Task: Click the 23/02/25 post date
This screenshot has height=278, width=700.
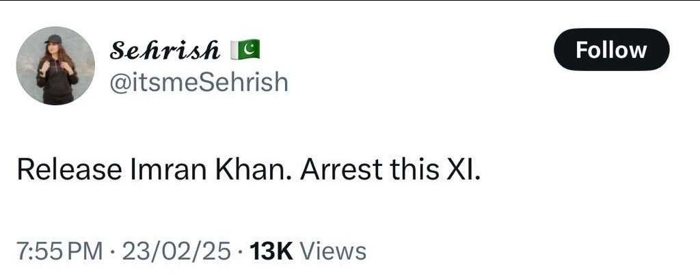Action: click(x=176, y=251)
